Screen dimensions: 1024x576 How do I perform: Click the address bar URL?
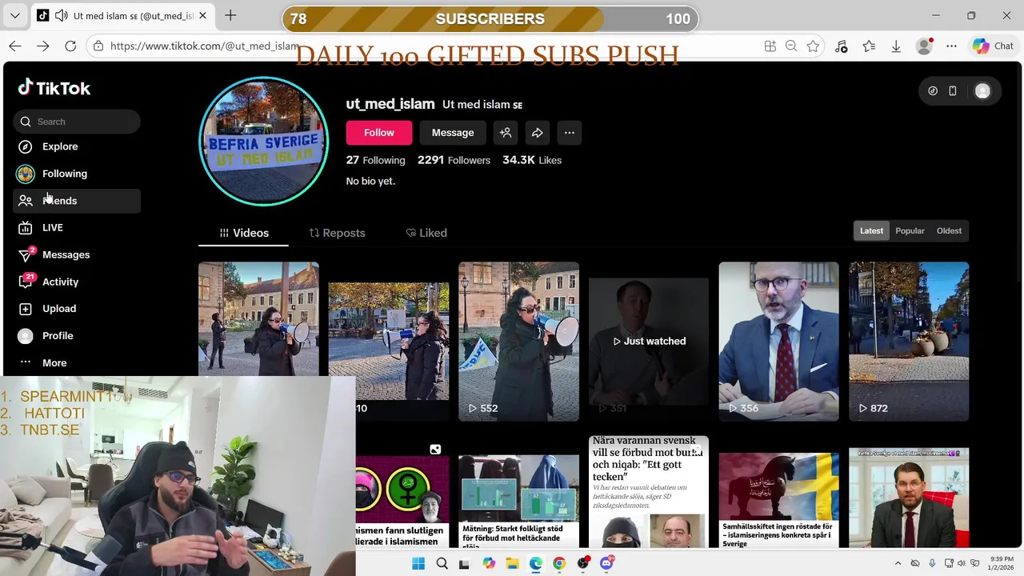coord(205,46)
